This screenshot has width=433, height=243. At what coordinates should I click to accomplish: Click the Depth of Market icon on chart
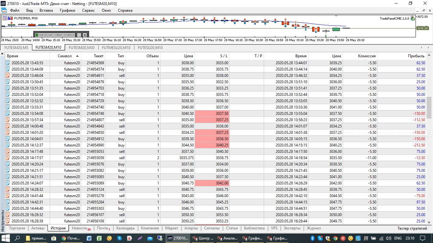10,18
